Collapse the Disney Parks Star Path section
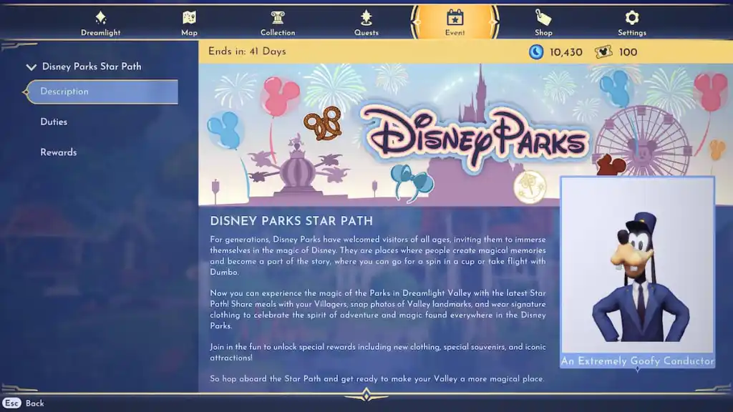Screen dimensions: 733x412 click(31, 67)
